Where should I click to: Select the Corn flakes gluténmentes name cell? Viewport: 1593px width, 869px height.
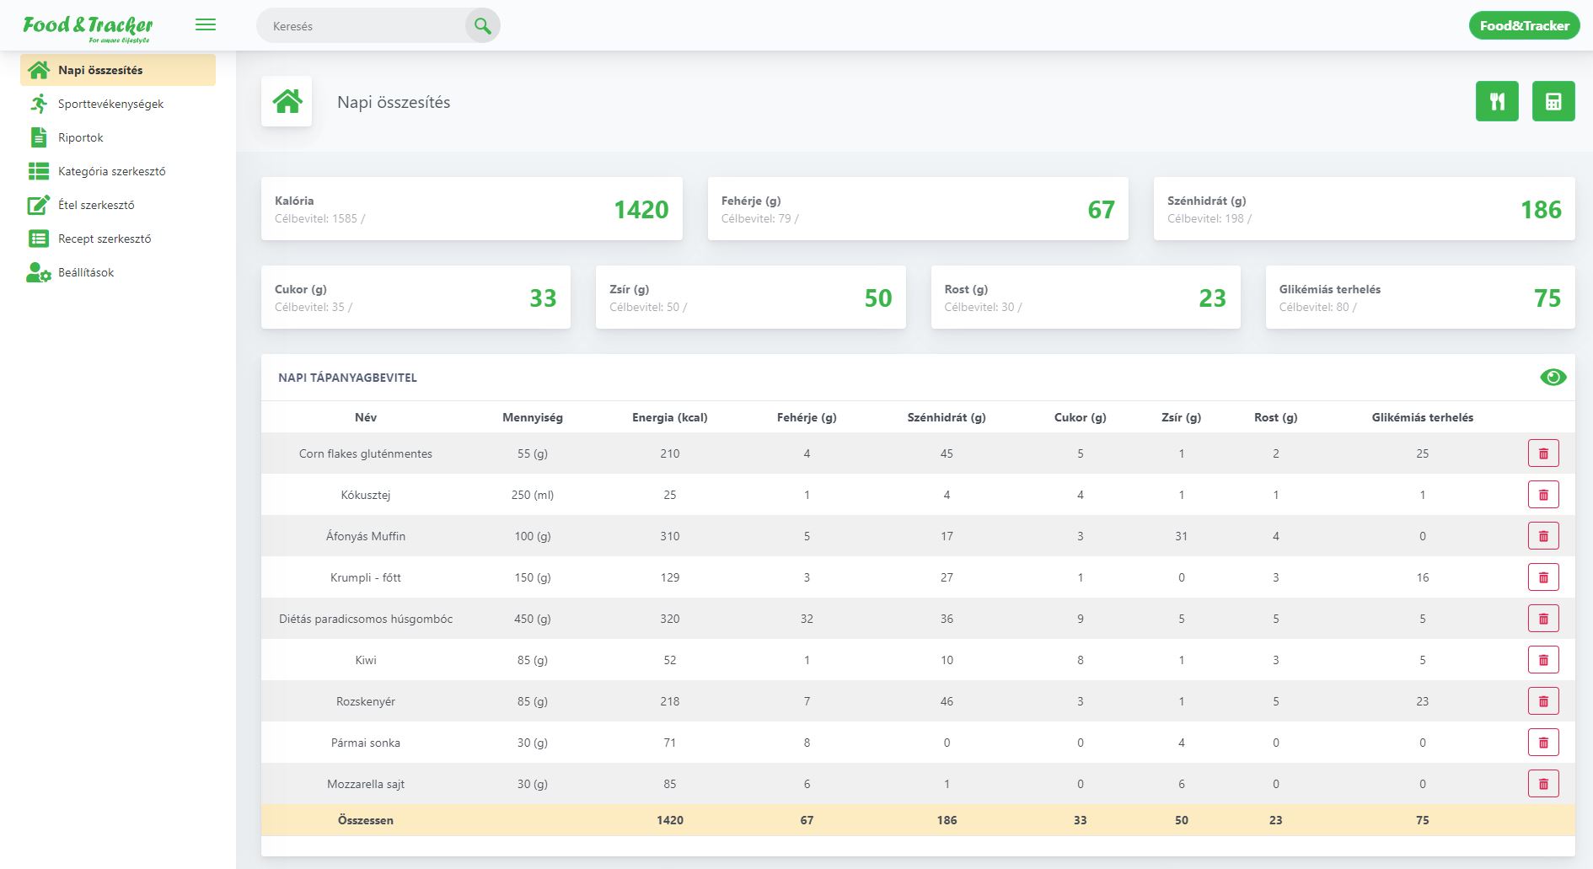[366, 453]
